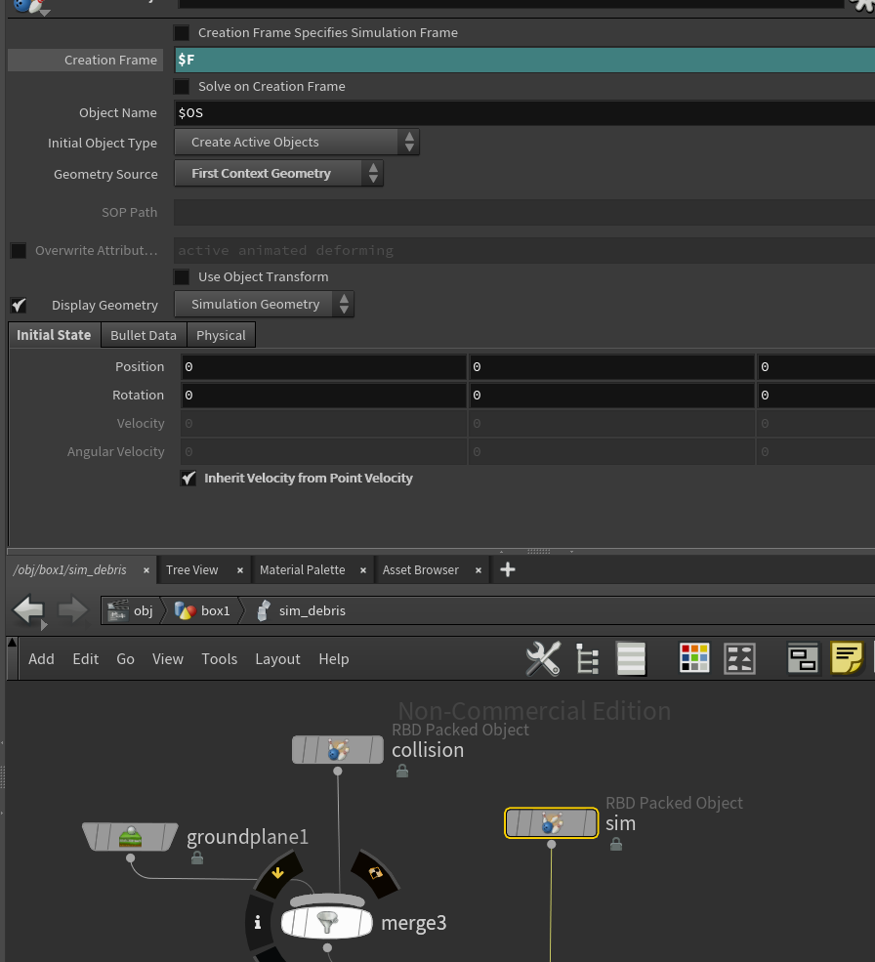
Task: Select the sim RBD Packed Object node
Action: (551, 822)
